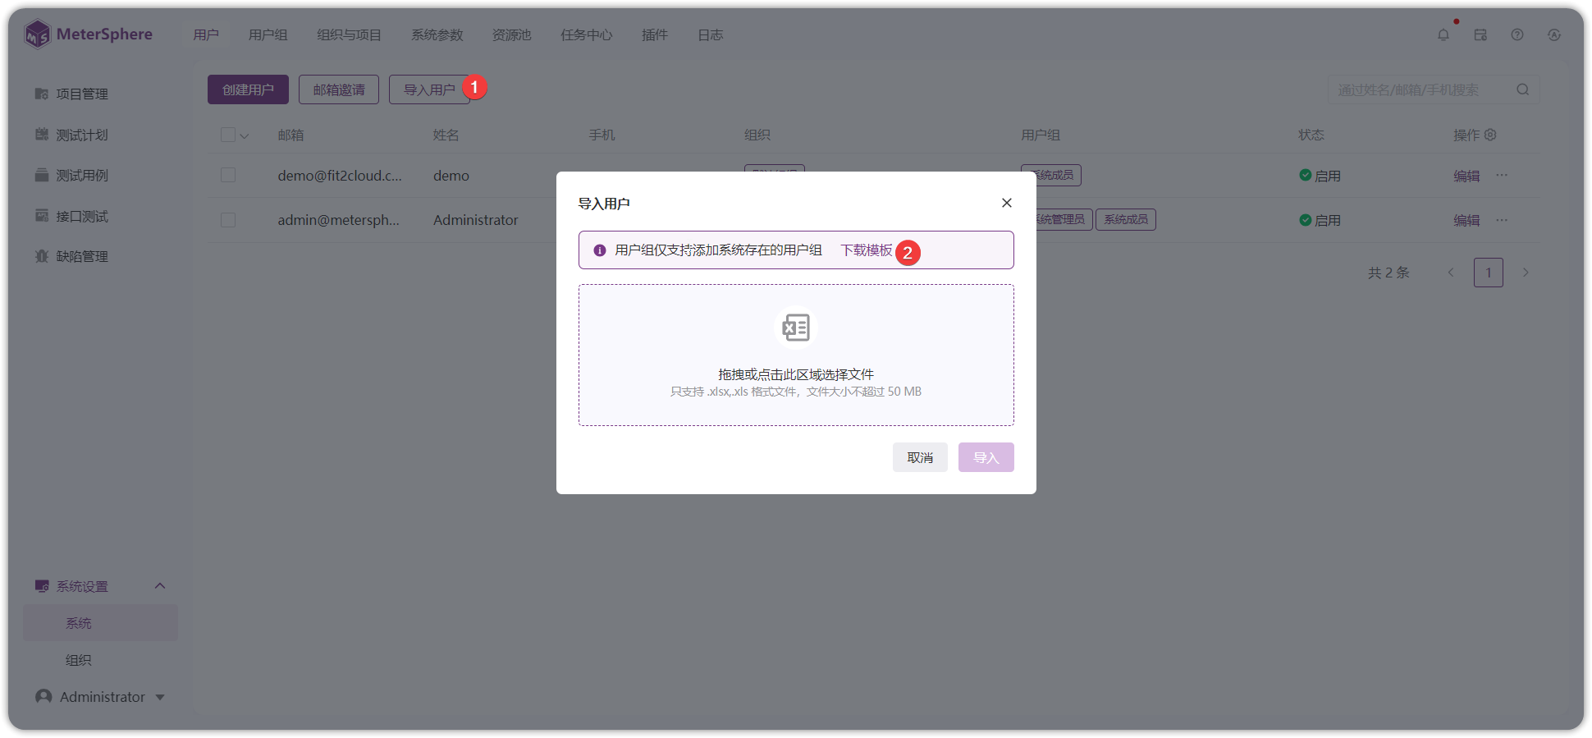
Task: Switch to the 任务中心 tab
Action: pos(587,34)
